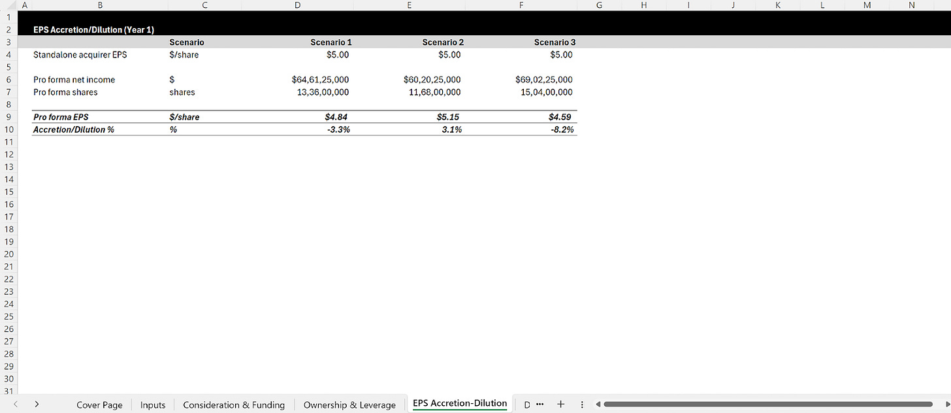Go to previous sheet tabs arrow
This screenshot has height=413, width=951.
point(16,405)
